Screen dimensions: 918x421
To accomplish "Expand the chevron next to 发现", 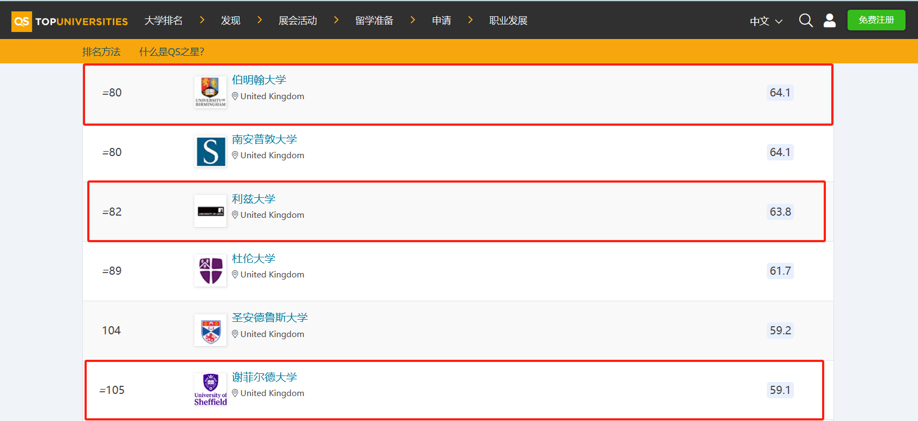I will [260, 20].
